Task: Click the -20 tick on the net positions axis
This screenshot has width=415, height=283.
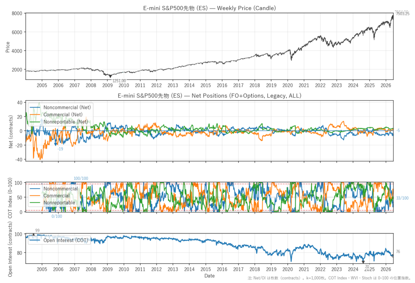Action: (x=19, y=145)
